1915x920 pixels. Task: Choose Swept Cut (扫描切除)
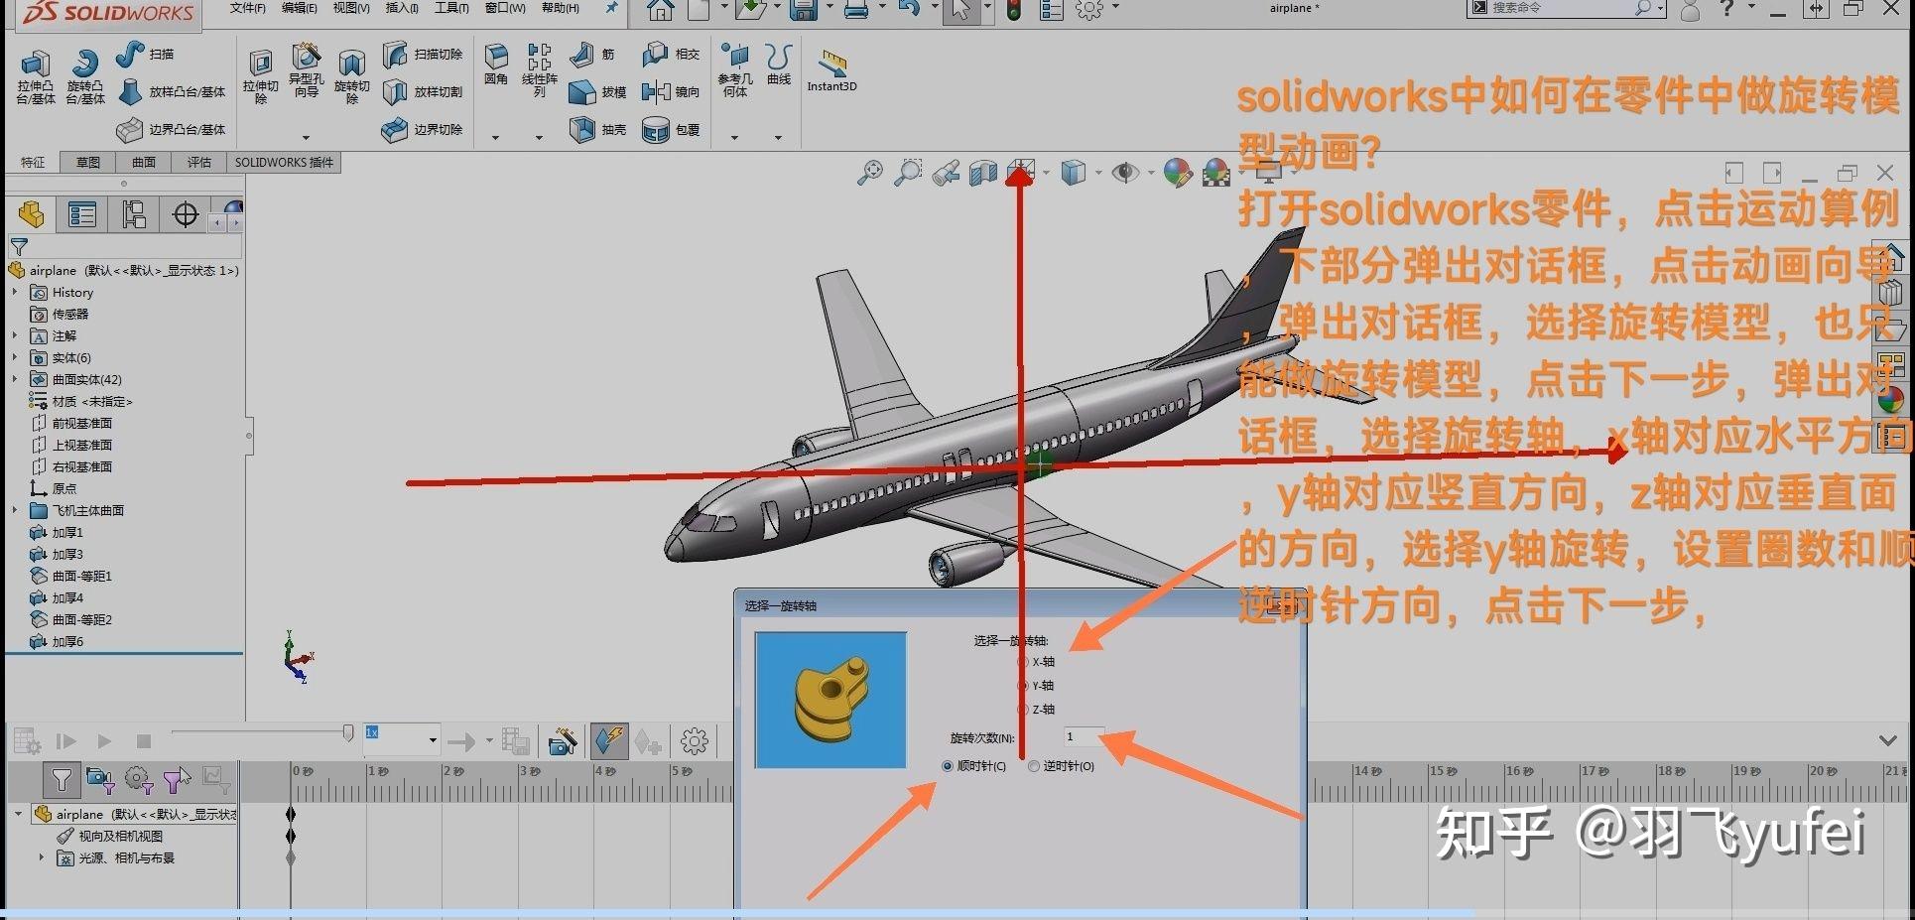point(423,54)
